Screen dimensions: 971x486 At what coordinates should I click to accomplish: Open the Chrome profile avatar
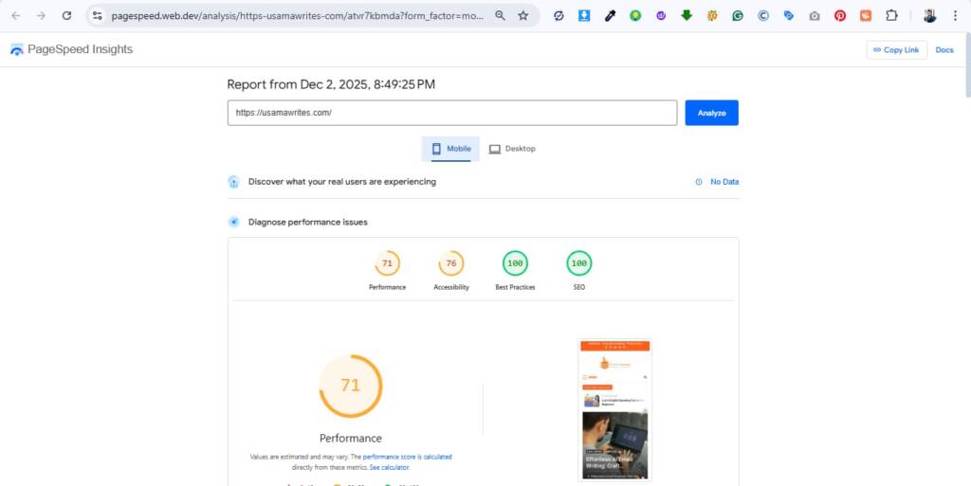click(929, 16)
